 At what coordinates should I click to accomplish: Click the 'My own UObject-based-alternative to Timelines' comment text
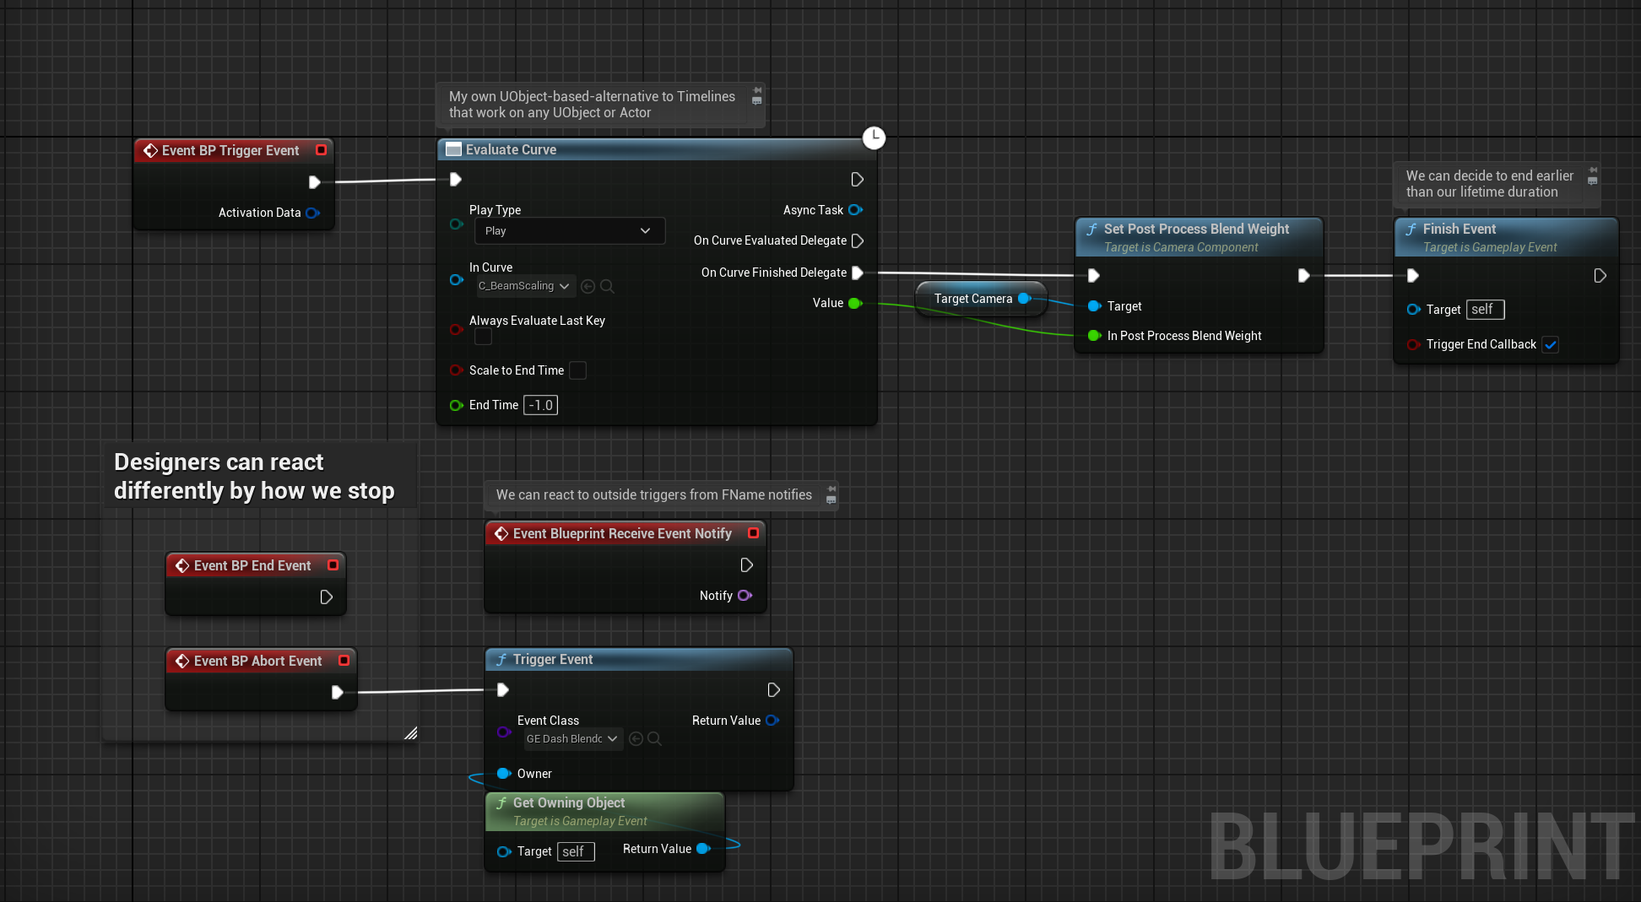pyautogui.click(x=592, y=105)
